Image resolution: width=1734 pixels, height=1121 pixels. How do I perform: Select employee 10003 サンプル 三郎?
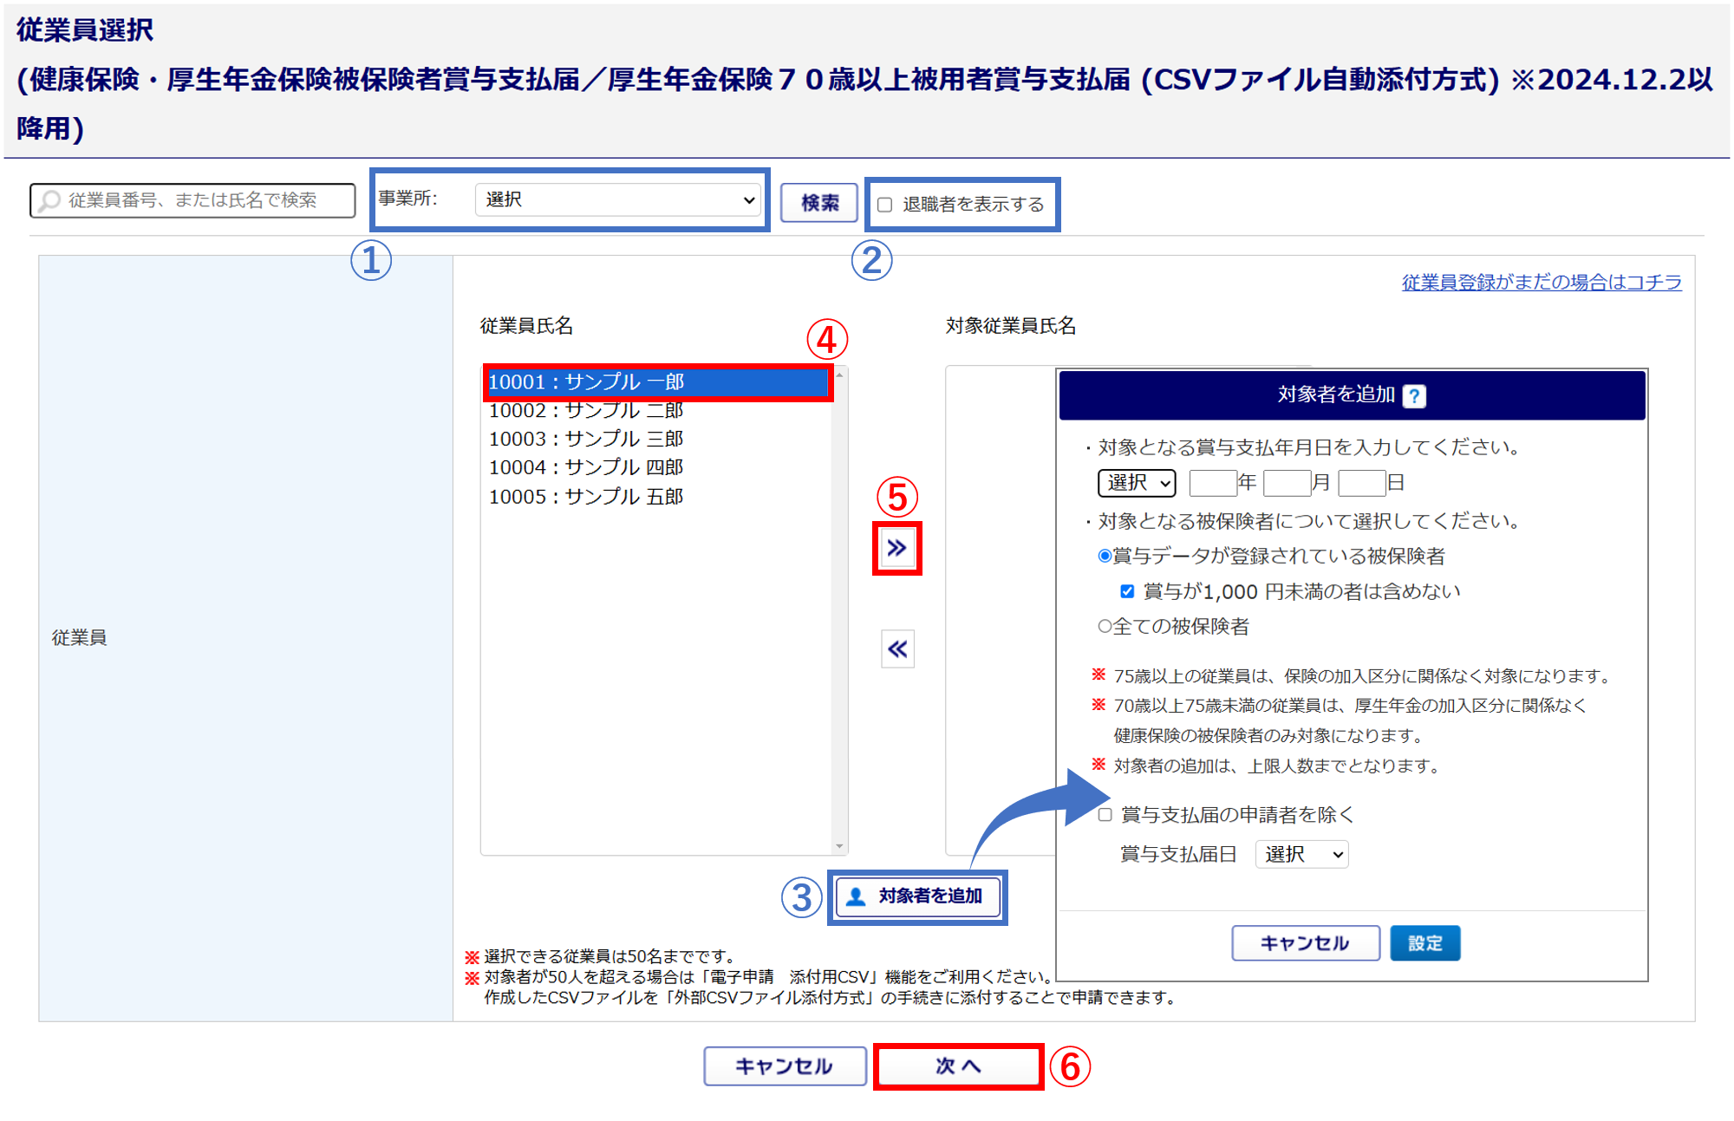click(586, 439)
